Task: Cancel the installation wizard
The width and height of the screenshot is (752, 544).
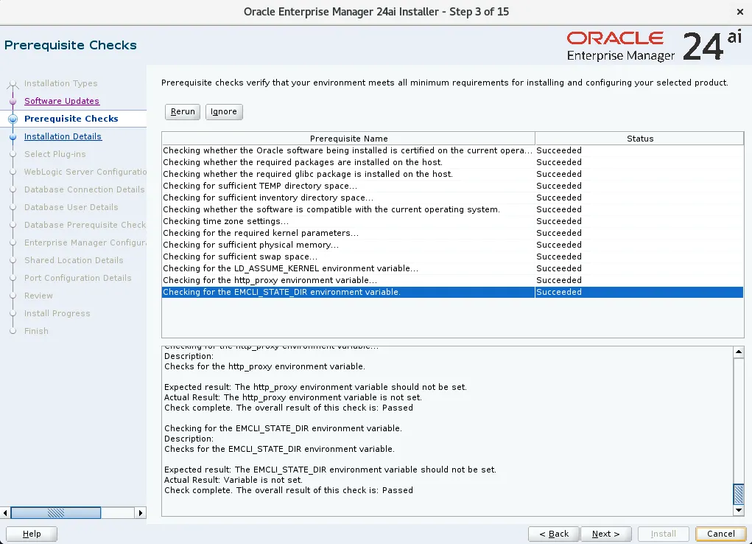Action: [720, 534]
